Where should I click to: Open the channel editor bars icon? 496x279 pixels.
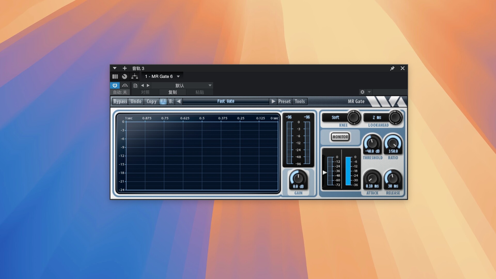point(115,76)
